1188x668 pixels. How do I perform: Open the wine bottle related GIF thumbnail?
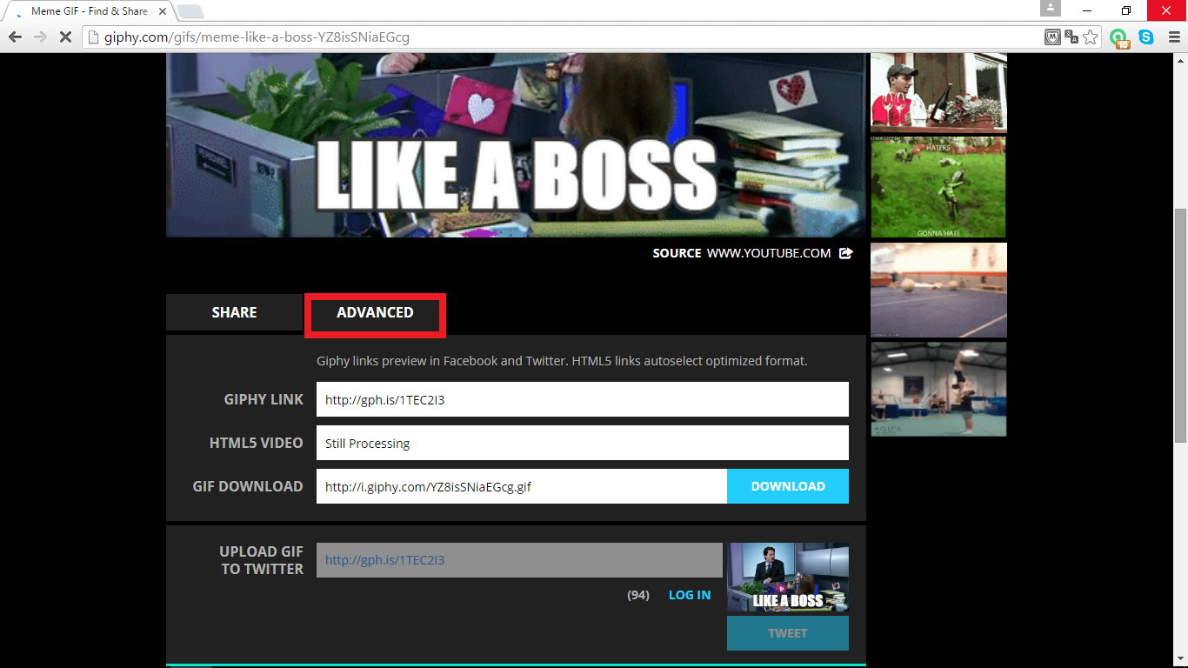[938, 92]
